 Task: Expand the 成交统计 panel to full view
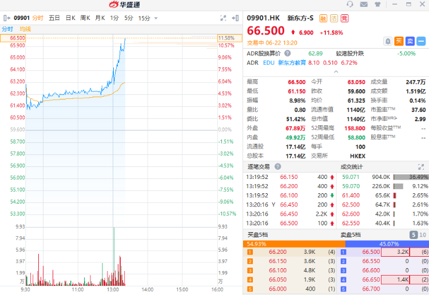click(x=421, y=167)
